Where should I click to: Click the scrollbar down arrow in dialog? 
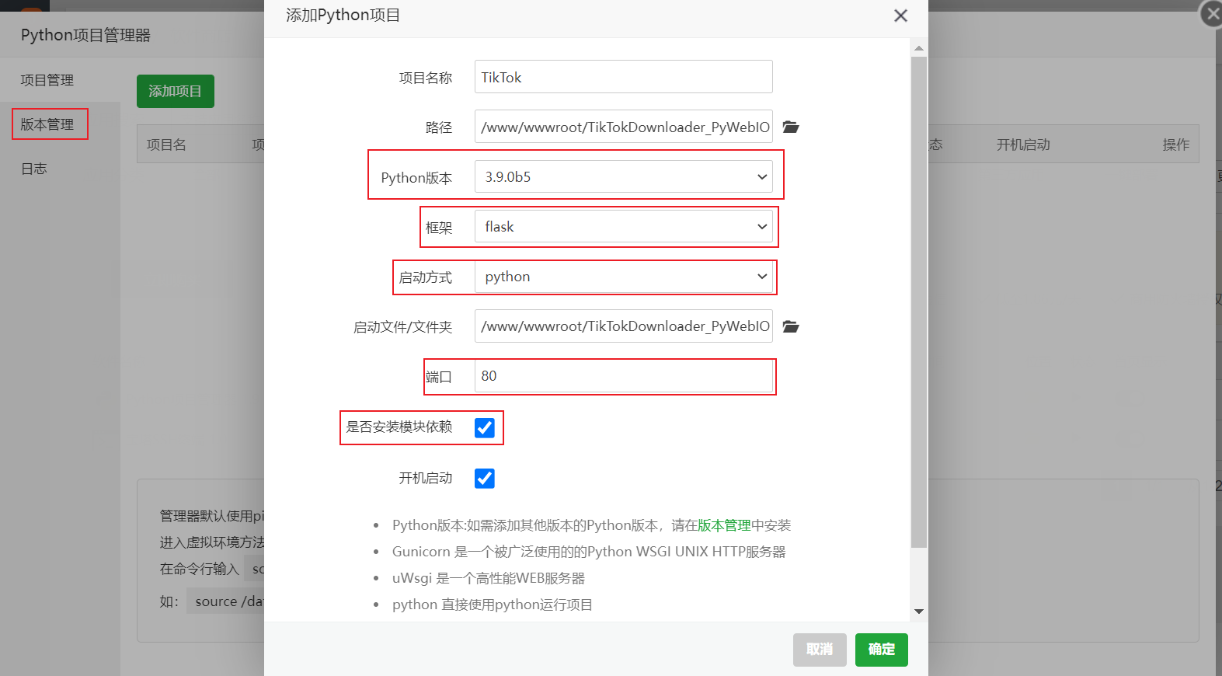click(x=919, y=612)
